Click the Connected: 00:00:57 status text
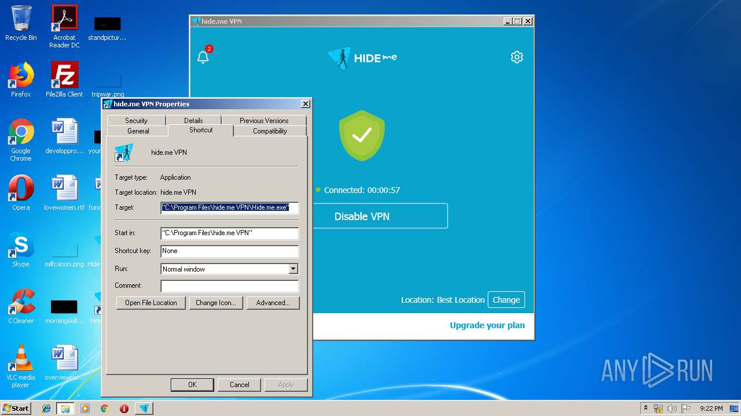Viewport: 741px width, 416px height. coord(362,190)
